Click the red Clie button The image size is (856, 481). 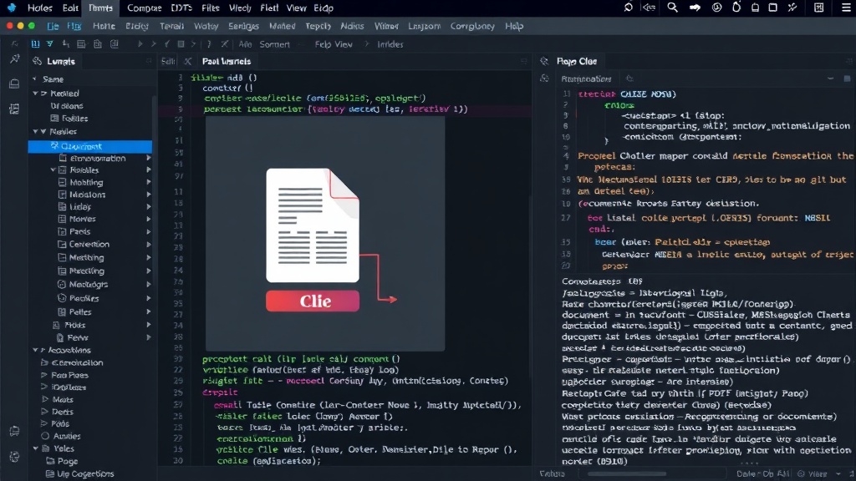(313, 301)
